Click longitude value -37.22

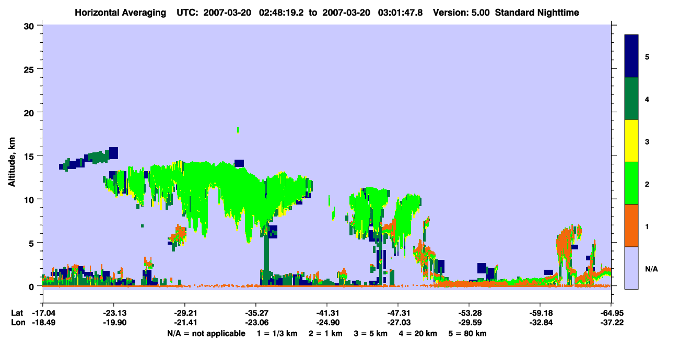[611, 323]
